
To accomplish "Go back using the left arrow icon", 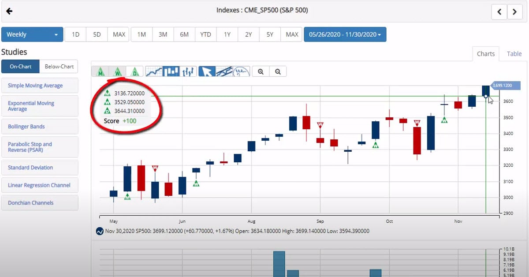I will (9, 11).
